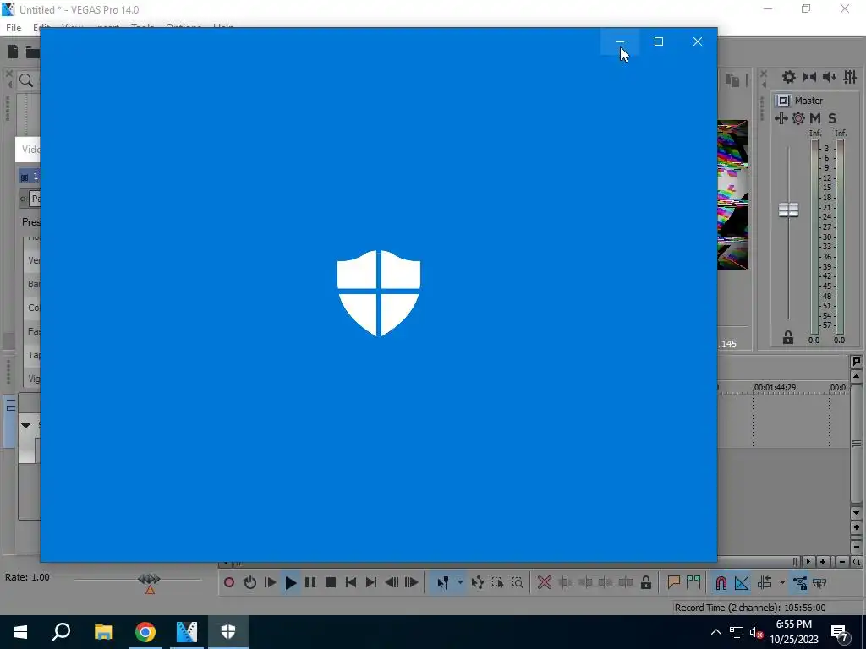Open Master FX icon
This screenshot has height=649, width=866.
coord(781,118)
